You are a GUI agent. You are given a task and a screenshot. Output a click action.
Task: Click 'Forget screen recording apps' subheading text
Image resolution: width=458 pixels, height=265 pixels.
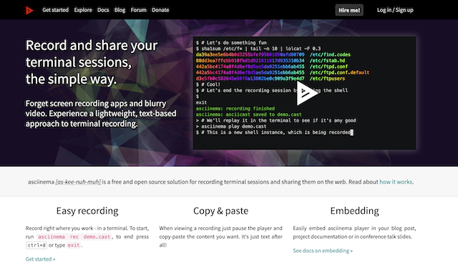point(101,114)
